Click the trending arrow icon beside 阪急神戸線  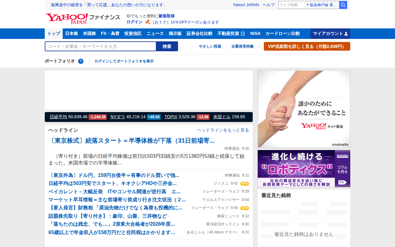(308, 5)
